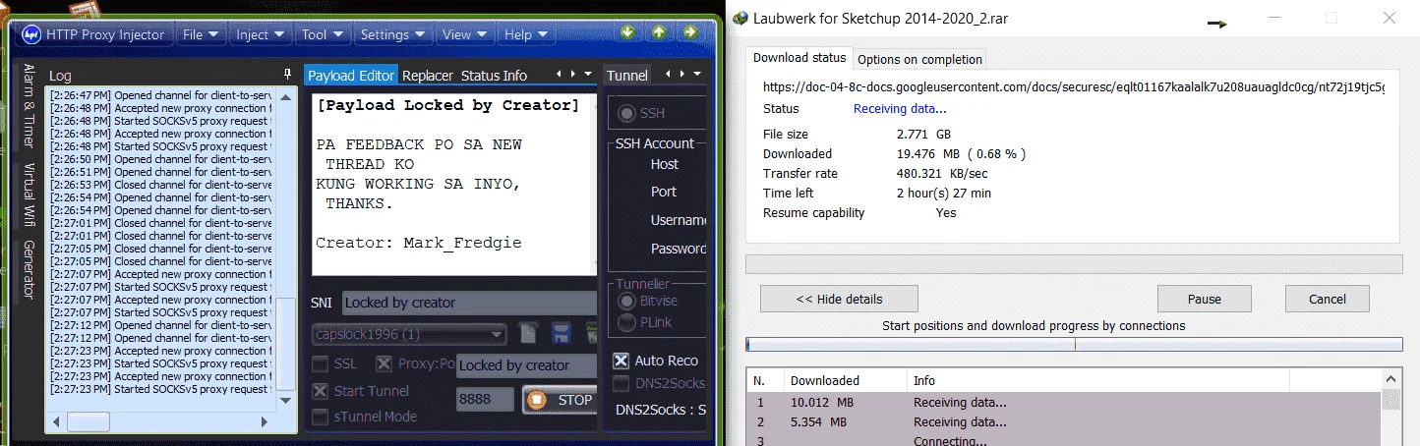Click the STOP button in Injector
This screenshot has height=446, width=1420.
tap(560, 400)
